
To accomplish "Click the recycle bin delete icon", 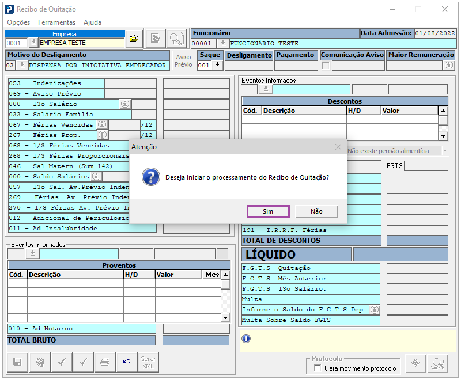I will click(40, 362).
